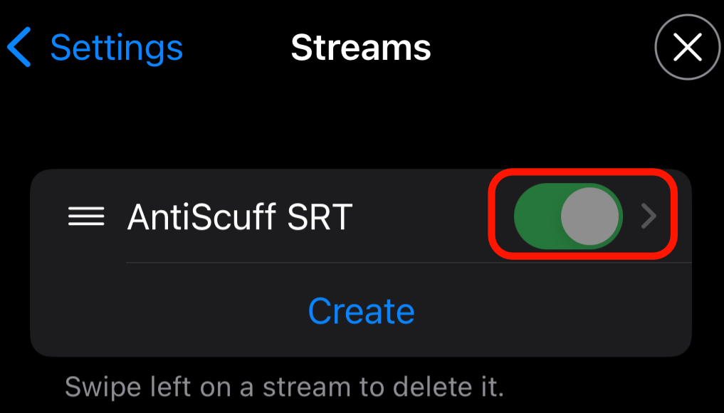The height and width of the screenshot is (413, 724).
Task: Tap the blue Create link
Action: (x=361, y=311)
